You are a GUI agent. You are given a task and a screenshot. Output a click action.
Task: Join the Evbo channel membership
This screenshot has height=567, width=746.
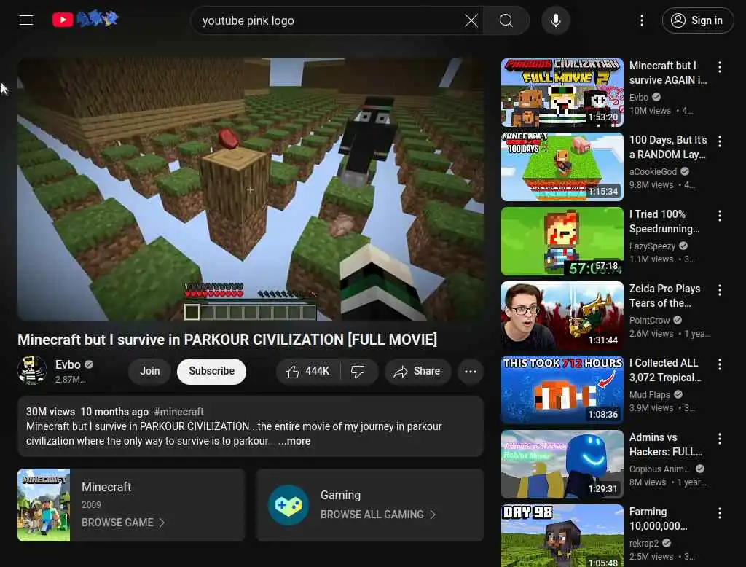(x=149, y=371)
